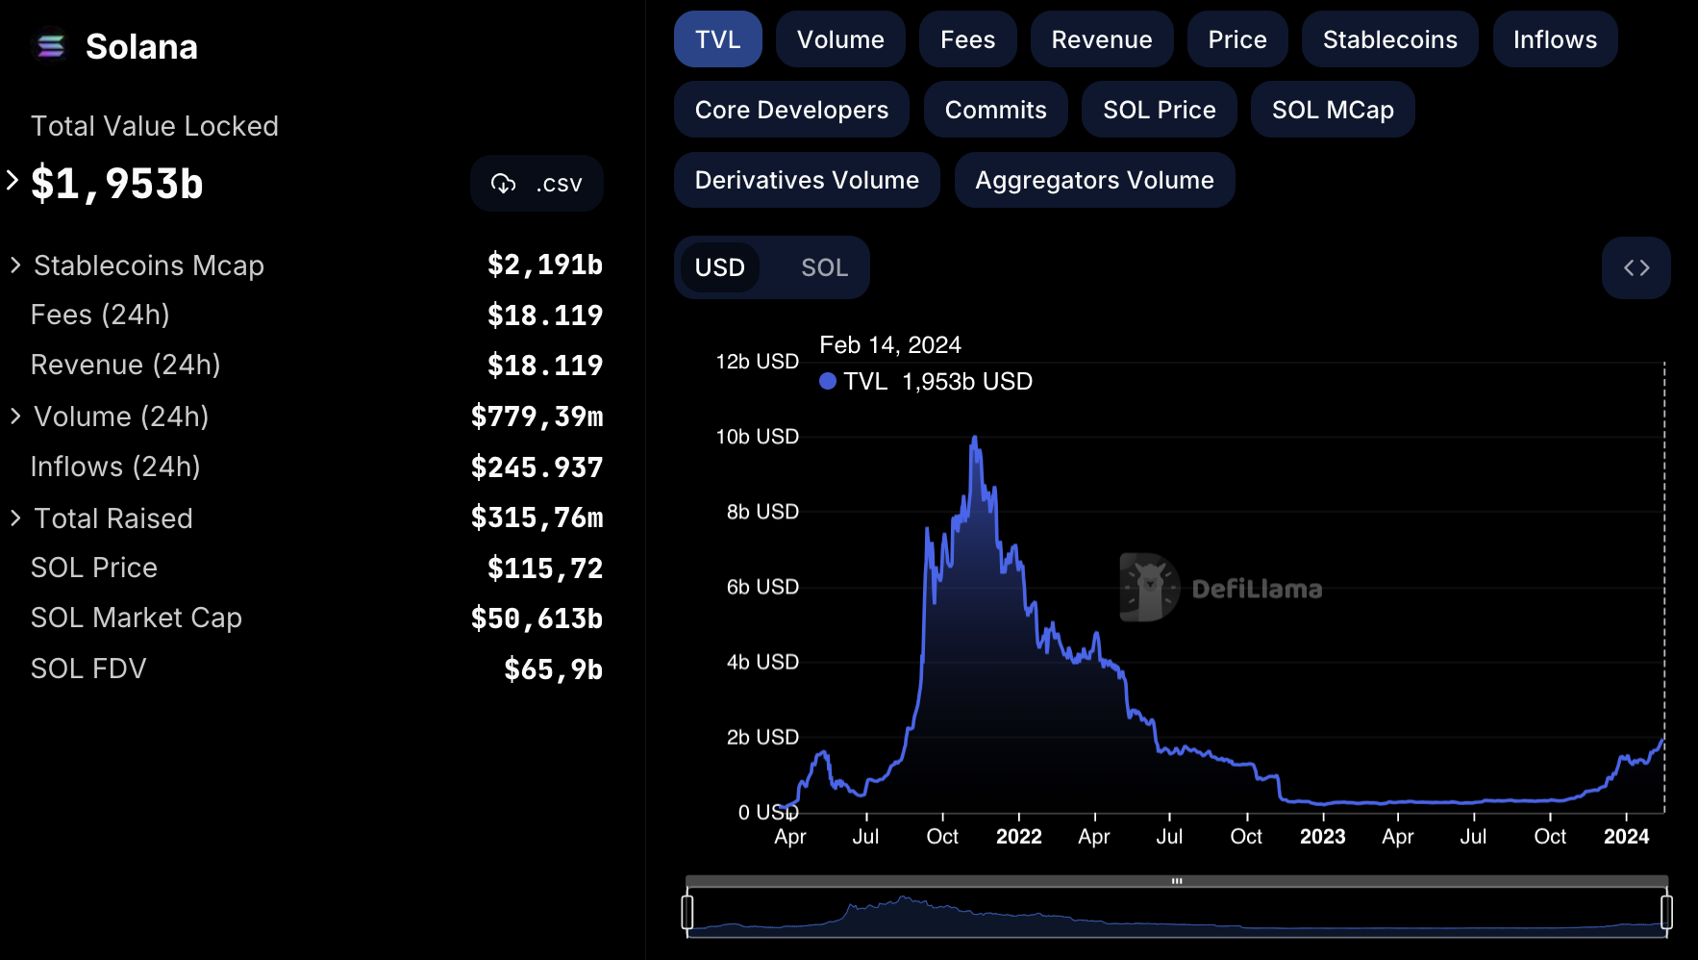Enable the Derivatives Volume chart metric
The width and height of the screenshot is (1698, 960).
(x=807, y=180)
